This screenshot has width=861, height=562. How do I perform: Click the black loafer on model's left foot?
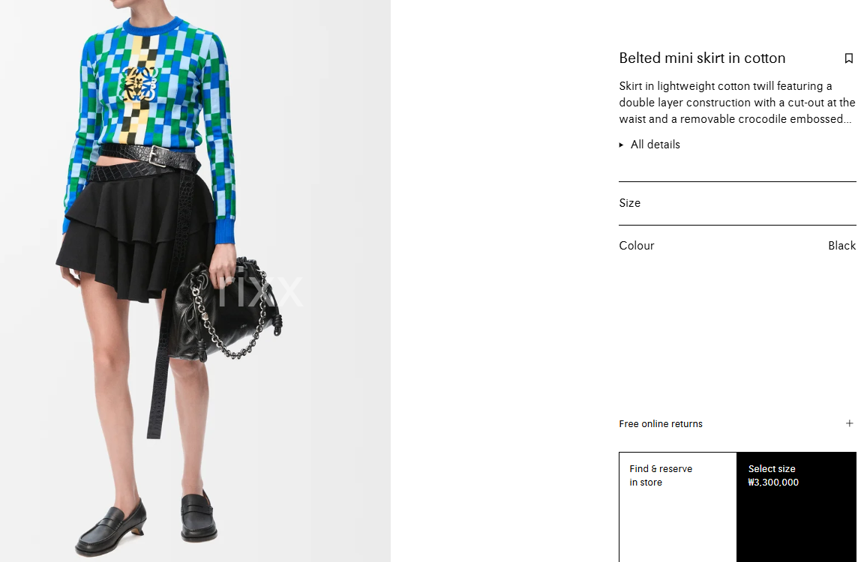(x=199, y=517)
